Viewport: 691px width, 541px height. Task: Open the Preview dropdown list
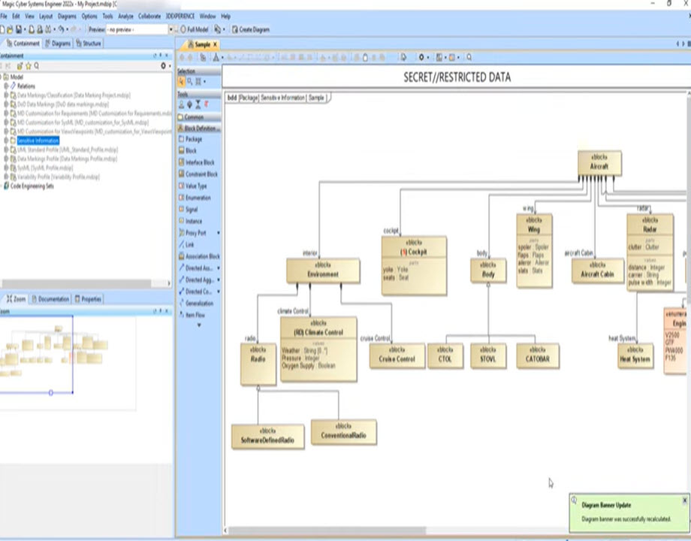(172, 29)
